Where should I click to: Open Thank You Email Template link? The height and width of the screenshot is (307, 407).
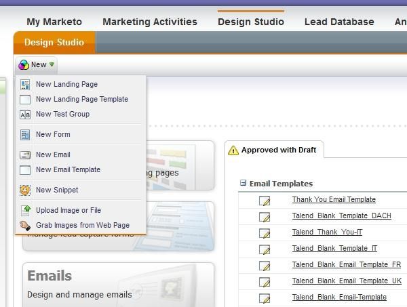click(334, 199)
